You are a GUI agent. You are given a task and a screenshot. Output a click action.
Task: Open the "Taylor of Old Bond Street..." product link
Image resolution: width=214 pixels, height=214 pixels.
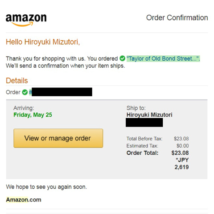pyautogui.click(x=163, y=58)
